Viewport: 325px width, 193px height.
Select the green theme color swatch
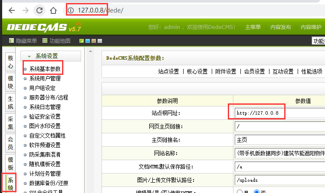tap(82, 41)
